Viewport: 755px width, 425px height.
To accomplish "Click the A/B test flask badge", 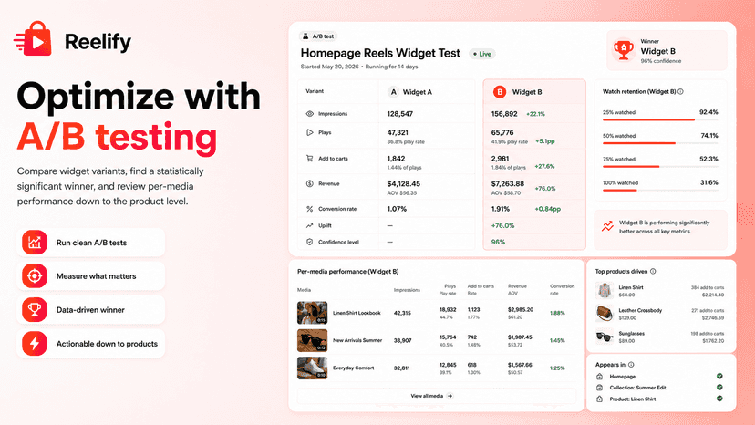I will pos(318,36).
